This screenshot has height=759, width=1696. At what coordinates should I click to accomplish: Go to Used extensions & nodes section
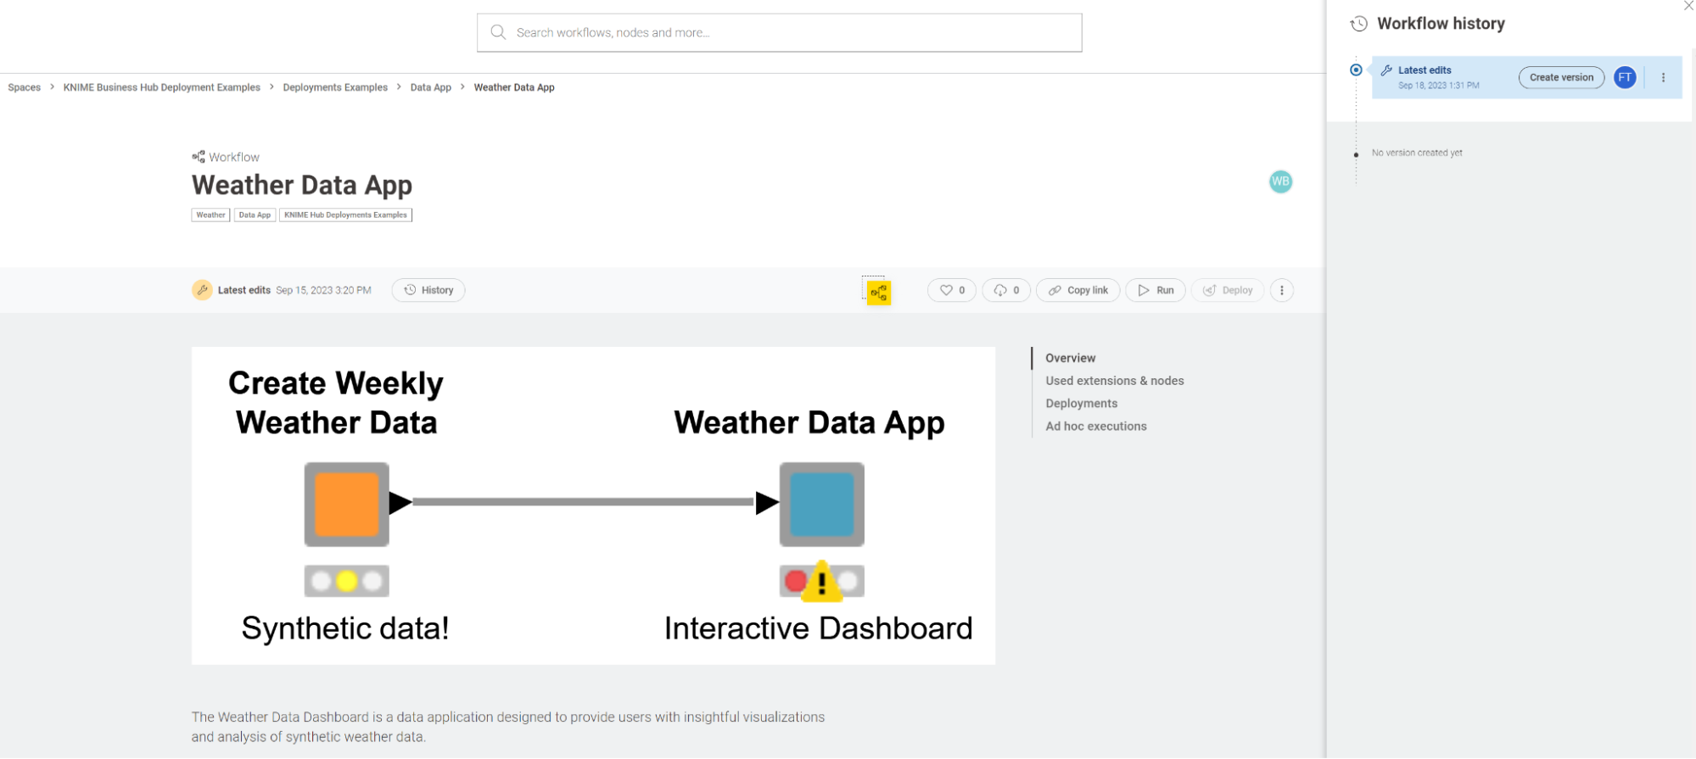pos(1114,381)
